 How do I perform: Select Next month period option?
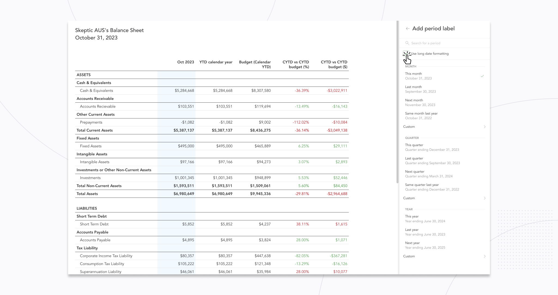click(x=444, y=103)
